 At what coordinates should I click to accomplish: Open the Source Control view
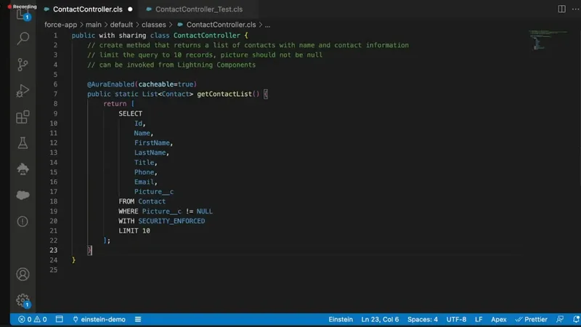[23, 65]
